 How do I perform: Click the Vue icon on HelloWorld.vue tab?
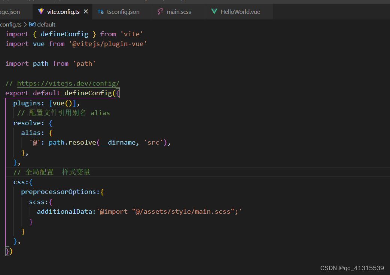[214, 12]
